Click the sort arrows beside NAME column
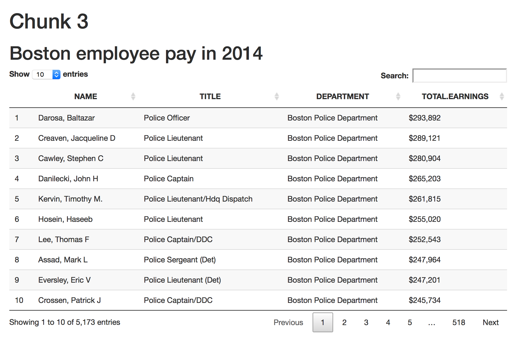The width and height of the screenshot is (518, 344). coord(133,96)
